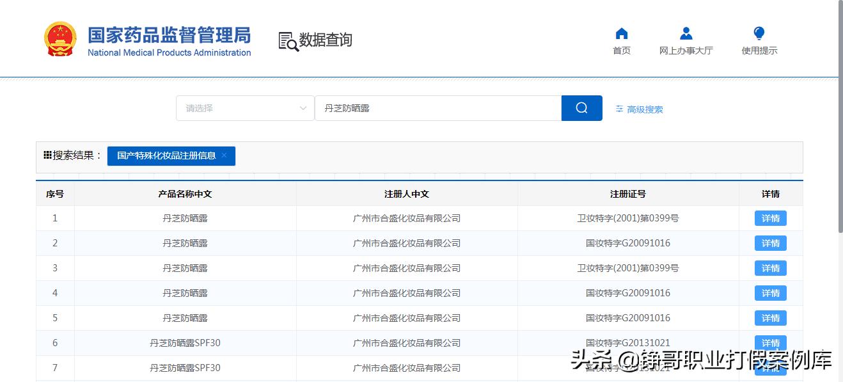The width and height of the screenshot is (843, 382).
Task: Click the 使用提示 lightbulb icon
Action: point(759,34)
